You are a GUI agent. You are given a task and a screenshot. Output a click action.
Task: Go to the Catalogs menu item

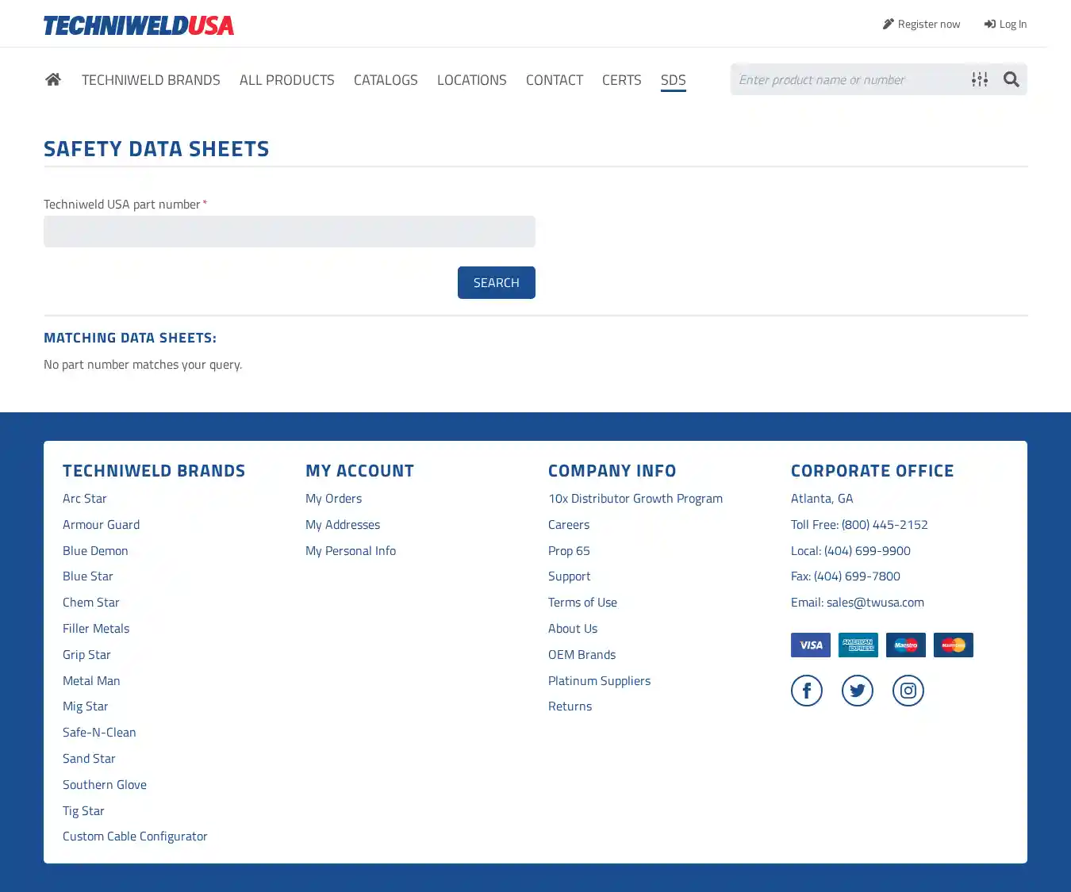(386, 80)
